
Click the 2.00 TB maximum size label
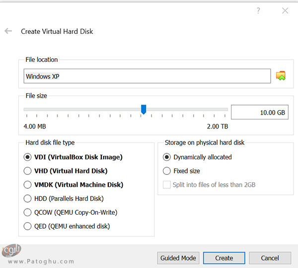[218, 127]
